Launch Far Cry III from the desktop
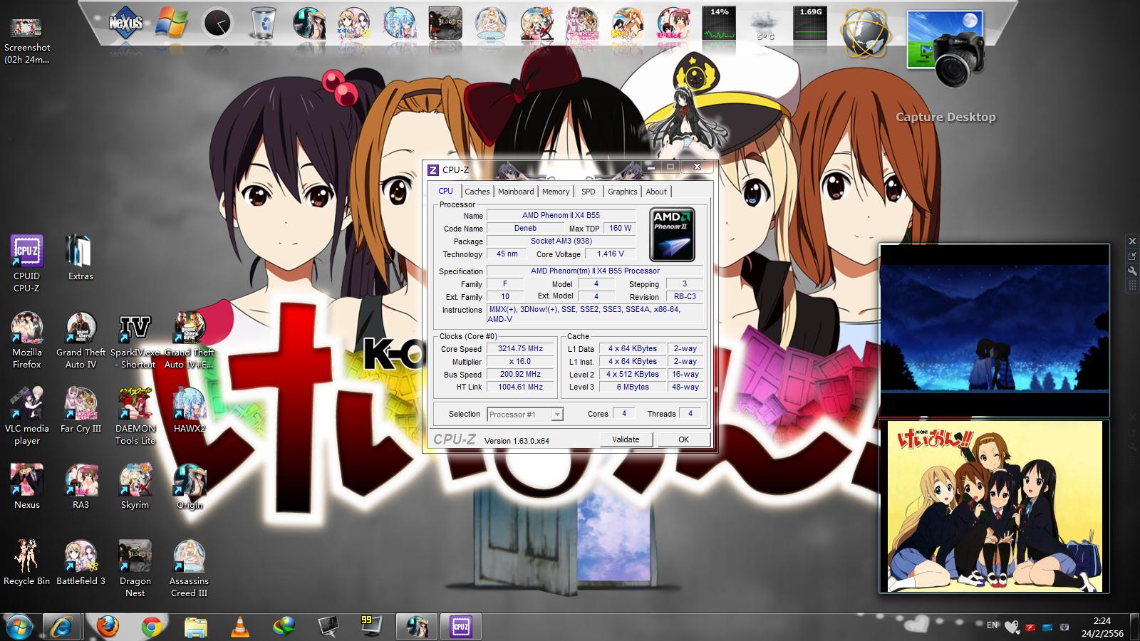The height and width of the screenshot is (641, 1140). (x=81, y=410)
